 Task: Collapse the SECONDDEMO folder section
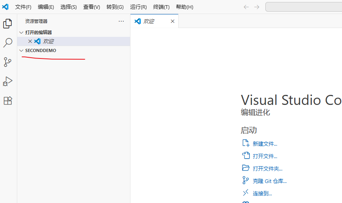coord(21,50)
